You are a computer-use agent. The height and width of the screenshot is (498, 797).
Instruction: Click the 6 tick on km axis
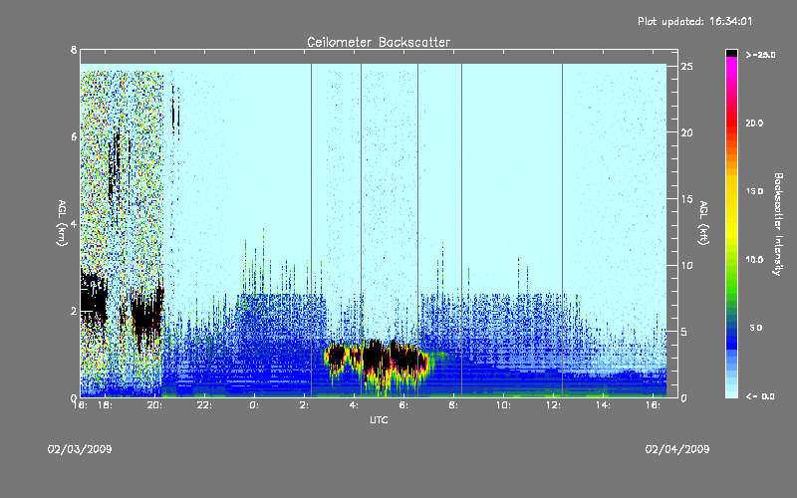(74, 136)
